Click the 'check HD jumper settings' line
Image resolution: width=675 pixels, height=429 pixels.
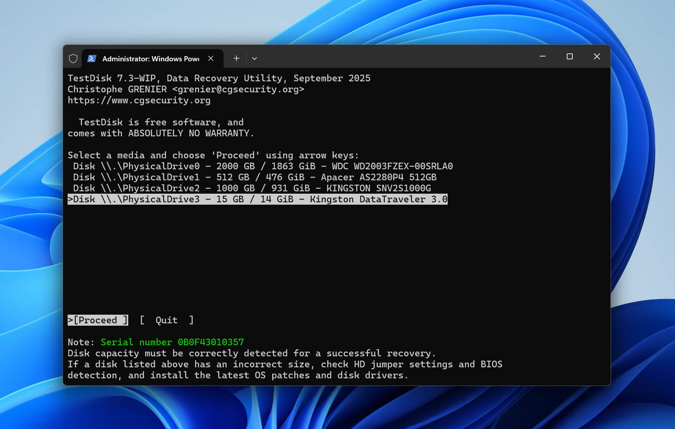tap(285, 364)
